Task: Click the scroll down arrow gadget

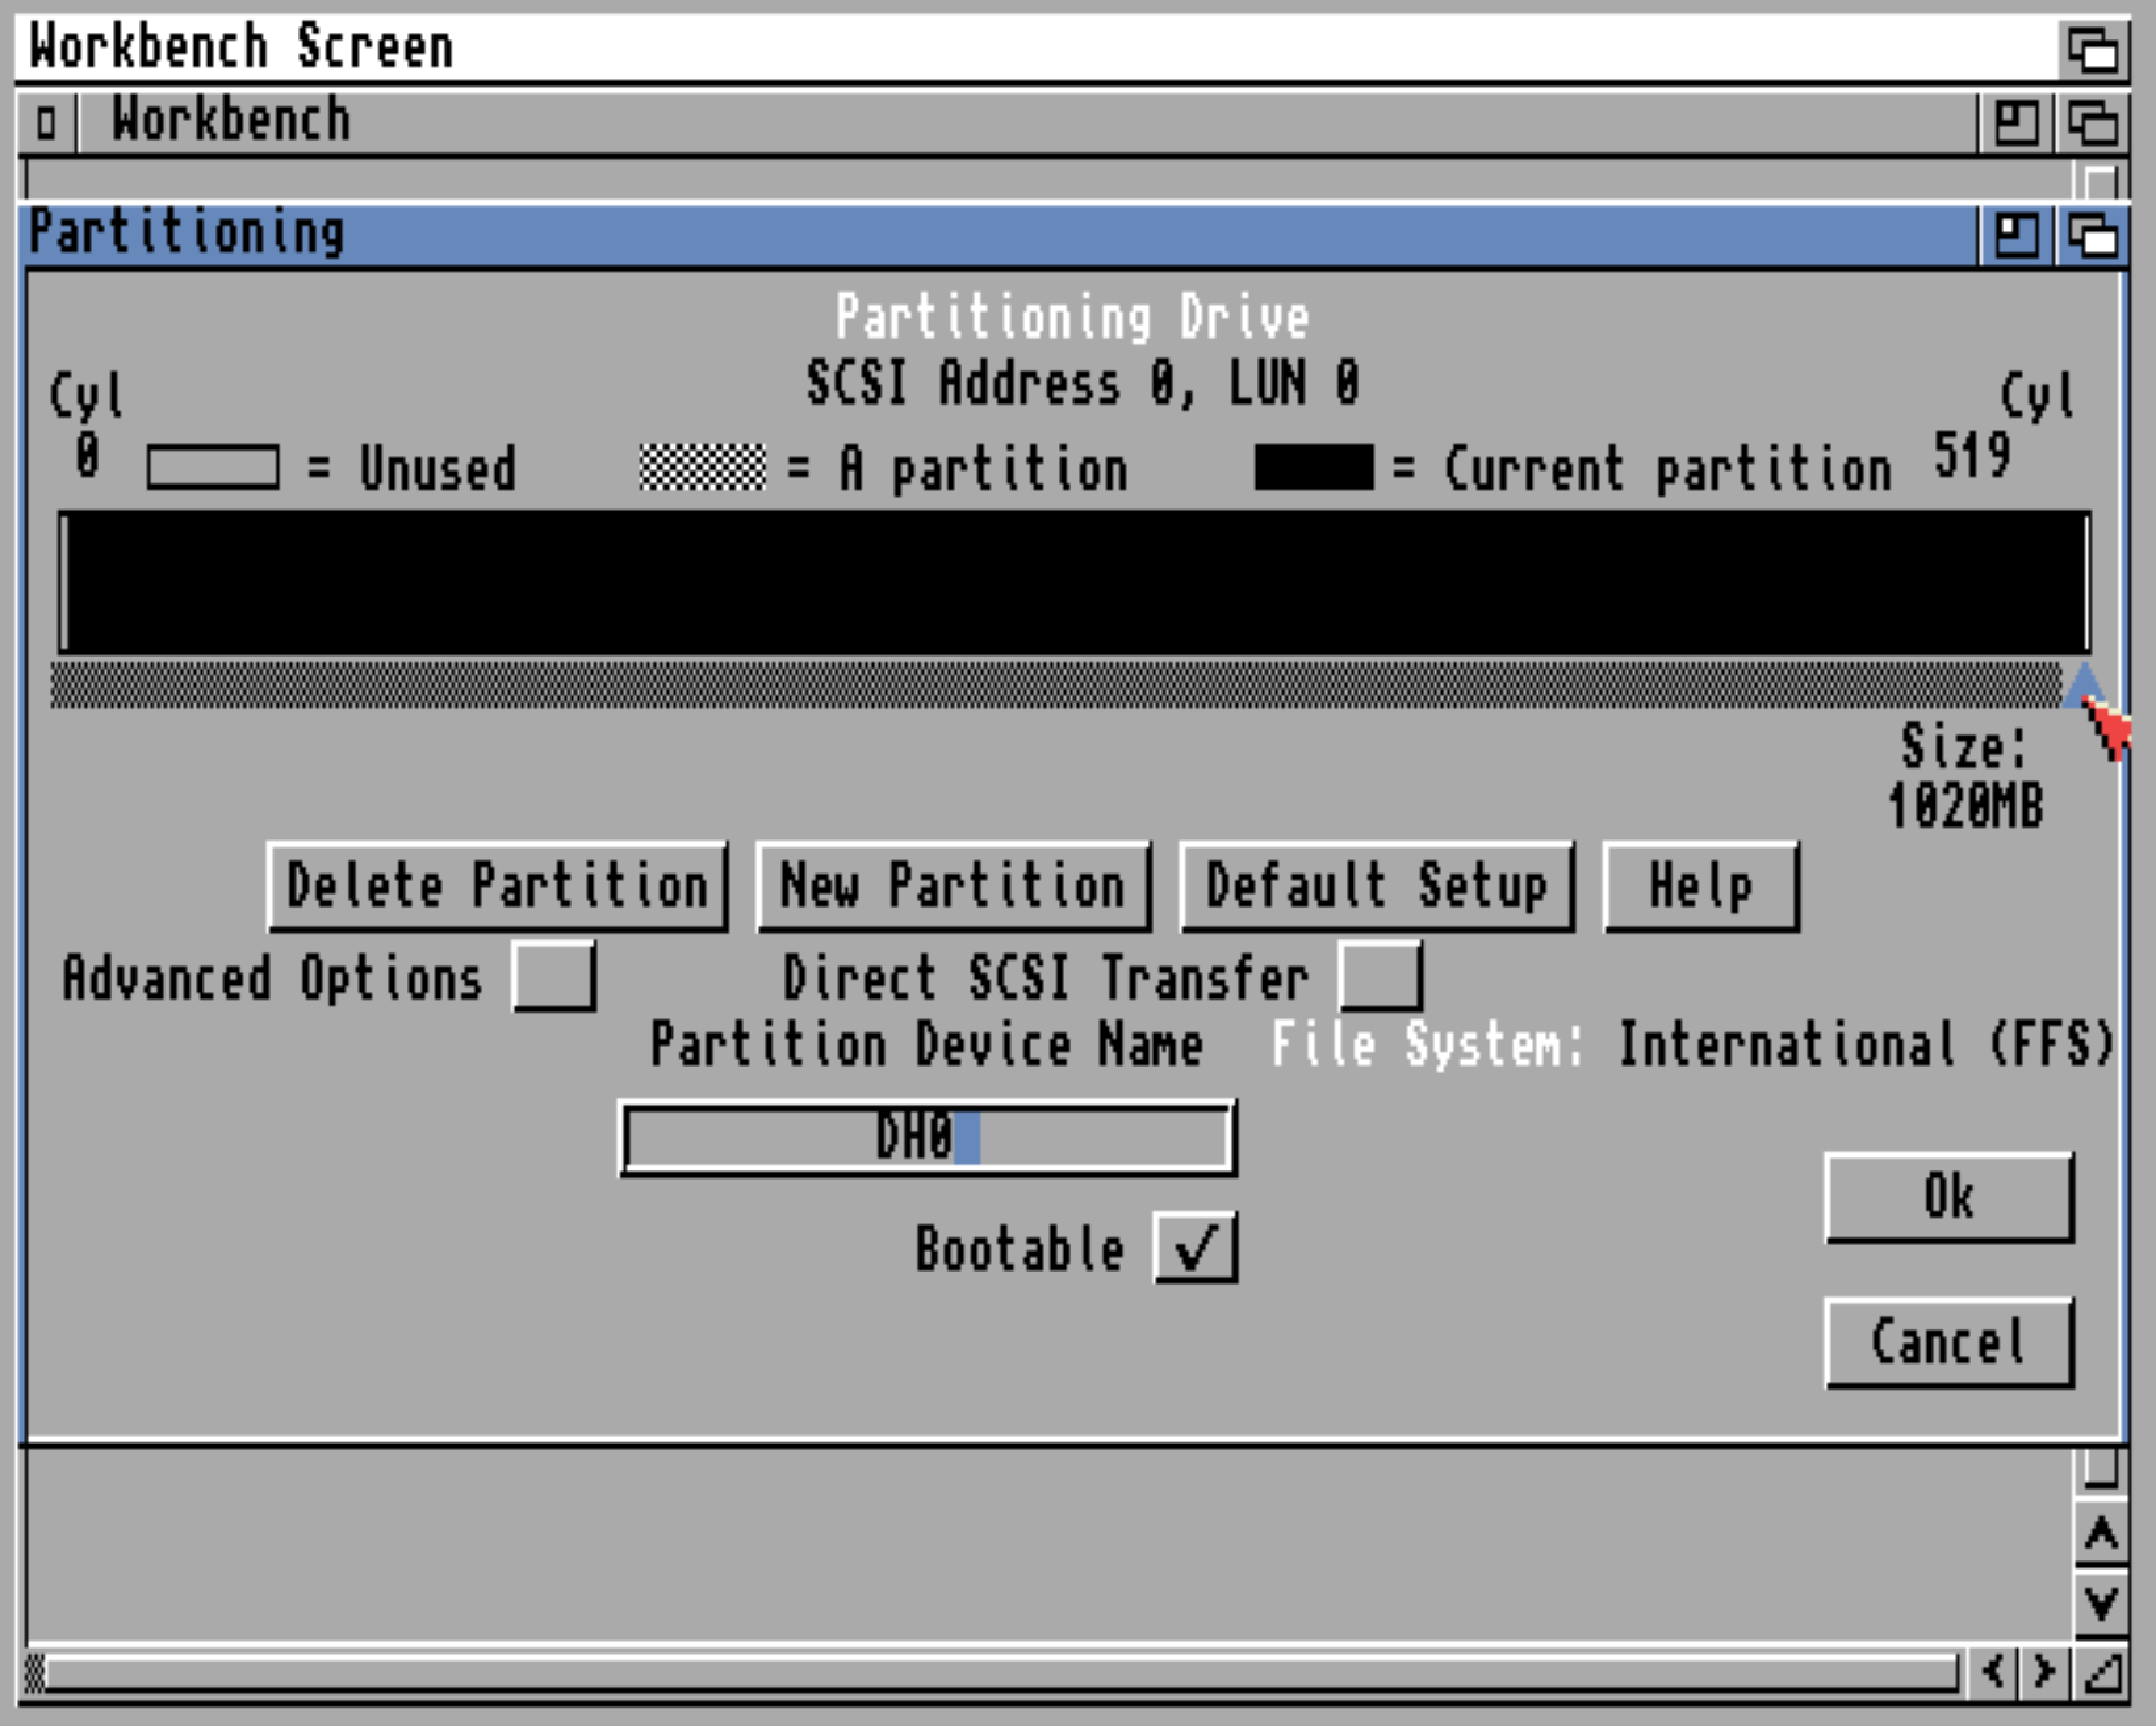Action: click(2101, 1602)
